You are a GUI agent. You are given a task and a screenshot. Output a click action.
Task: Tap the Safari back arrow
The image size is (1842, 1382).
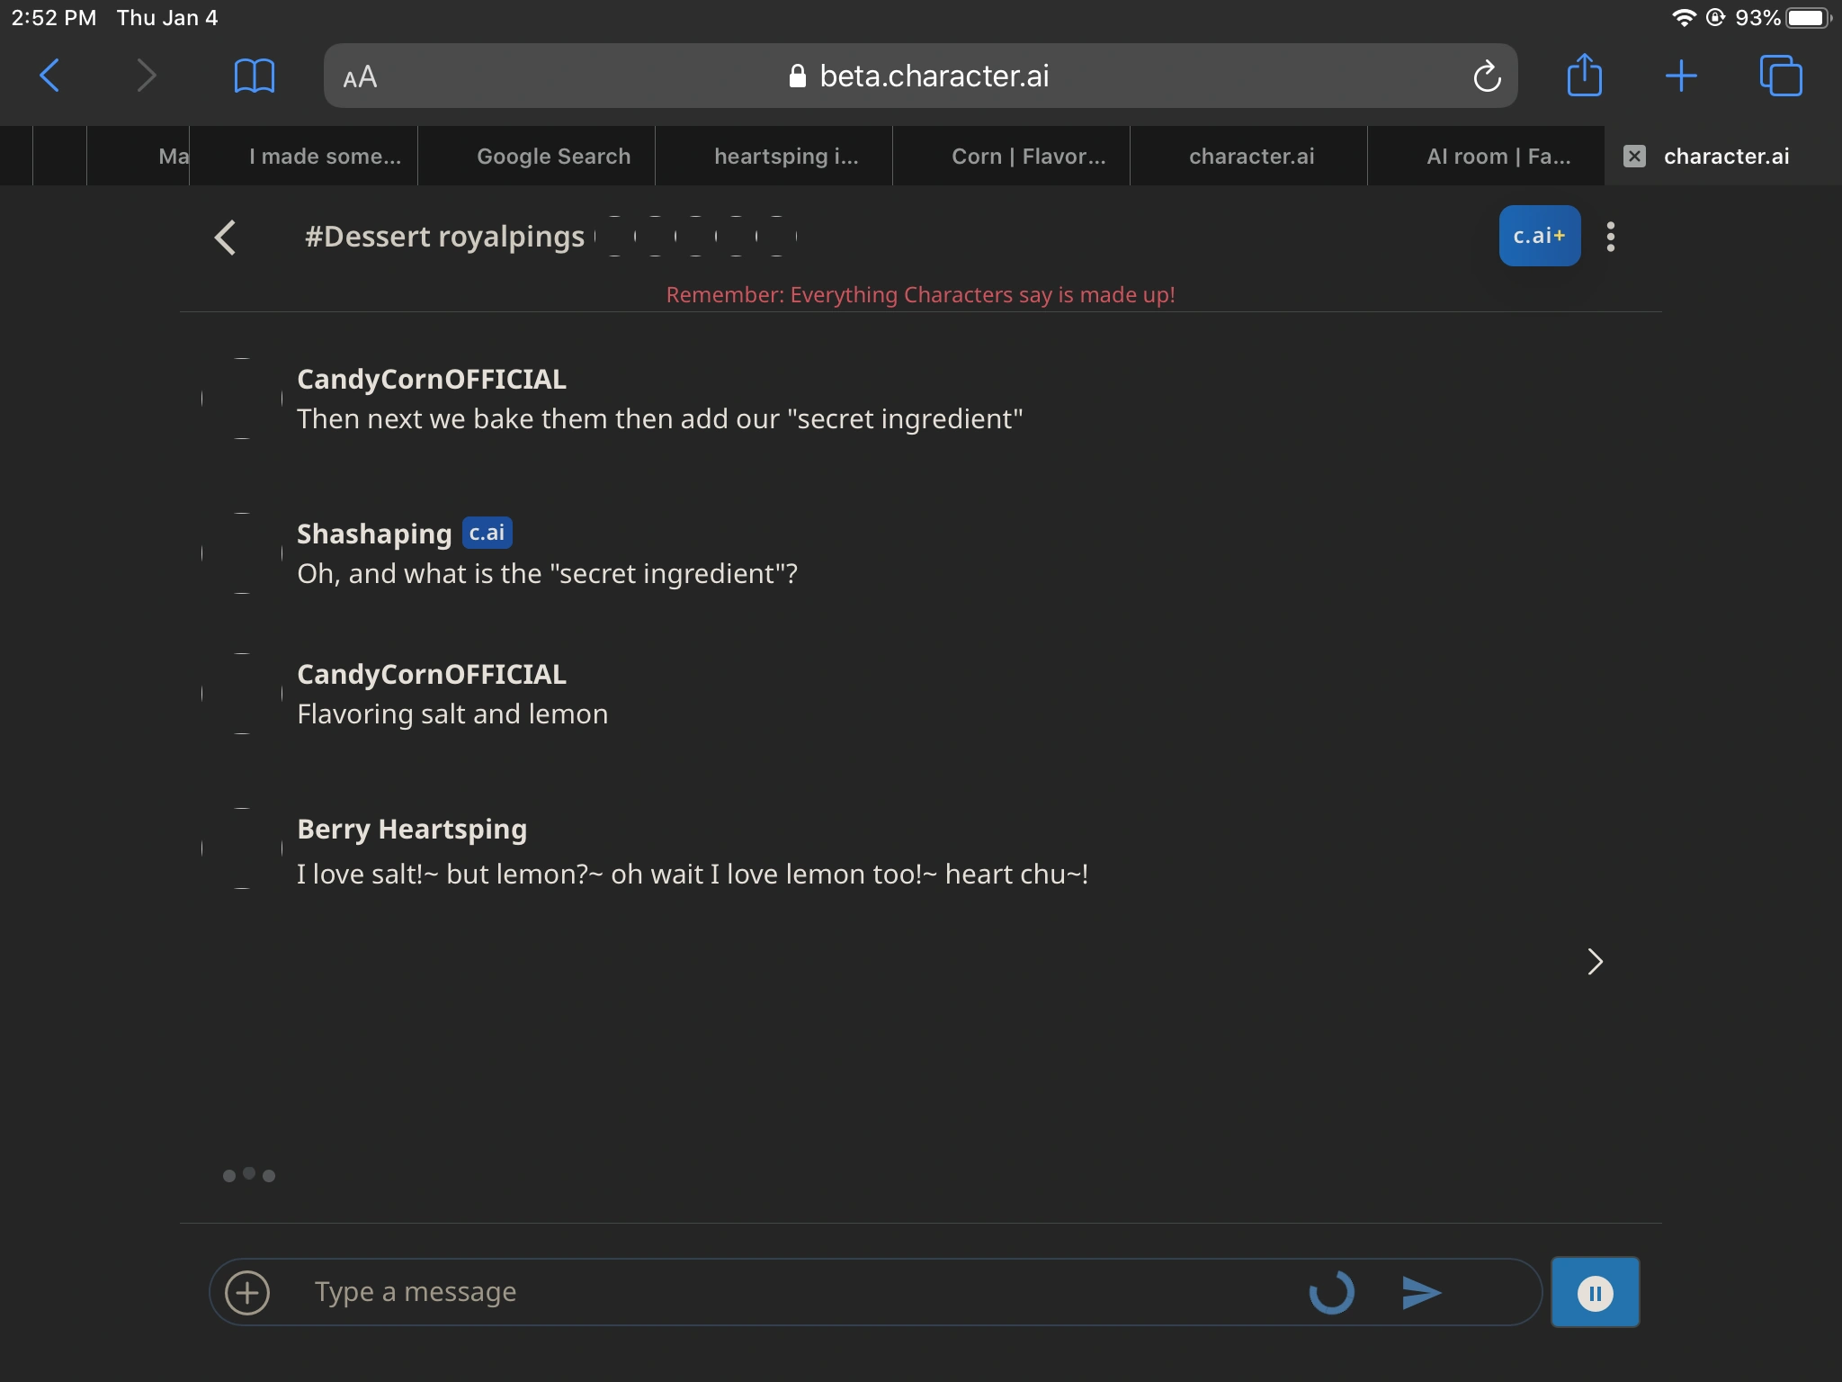[50, 76]
